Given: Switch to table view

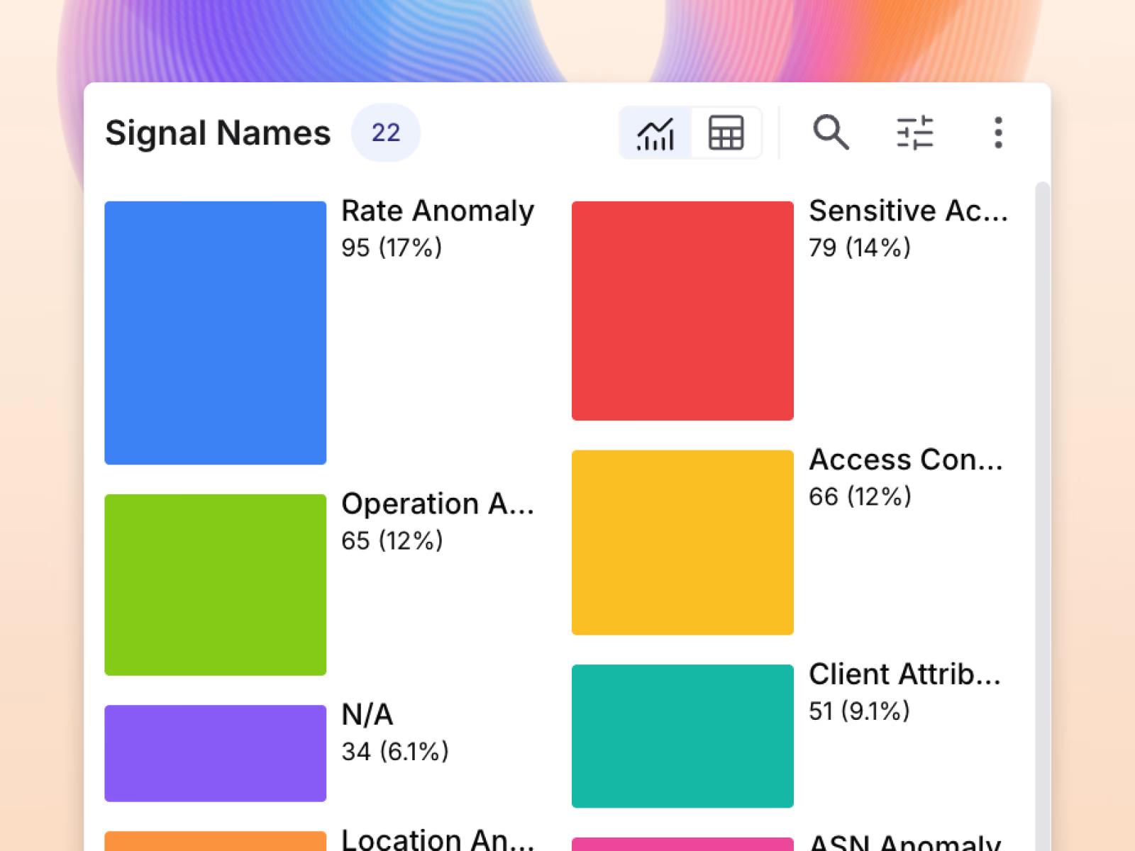Looking at the screenshot, I should coord(726,133).
